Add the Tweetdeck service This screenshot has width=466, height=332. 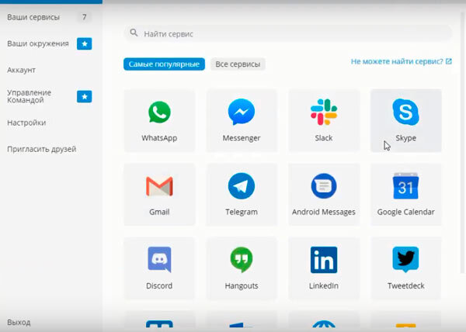(405, 268)
